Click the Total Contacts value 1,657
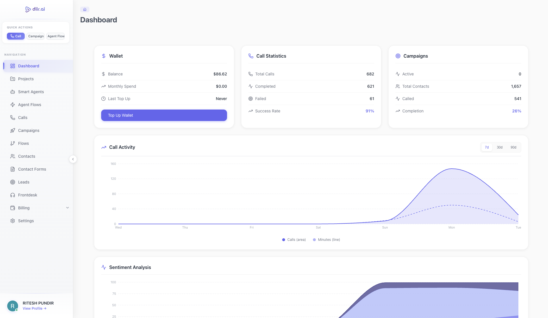Viewport: 548px width, 318px height. (516, 86)
